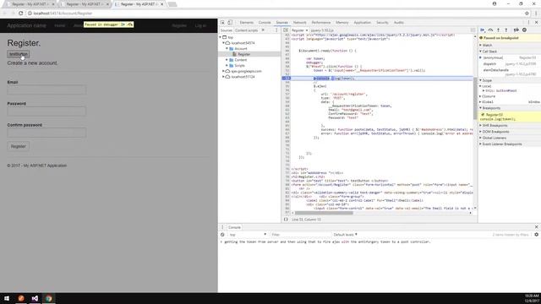Viewport: 541px width, 304px height.
Task: Step over next function call
Action: click(x=490, y=30)
